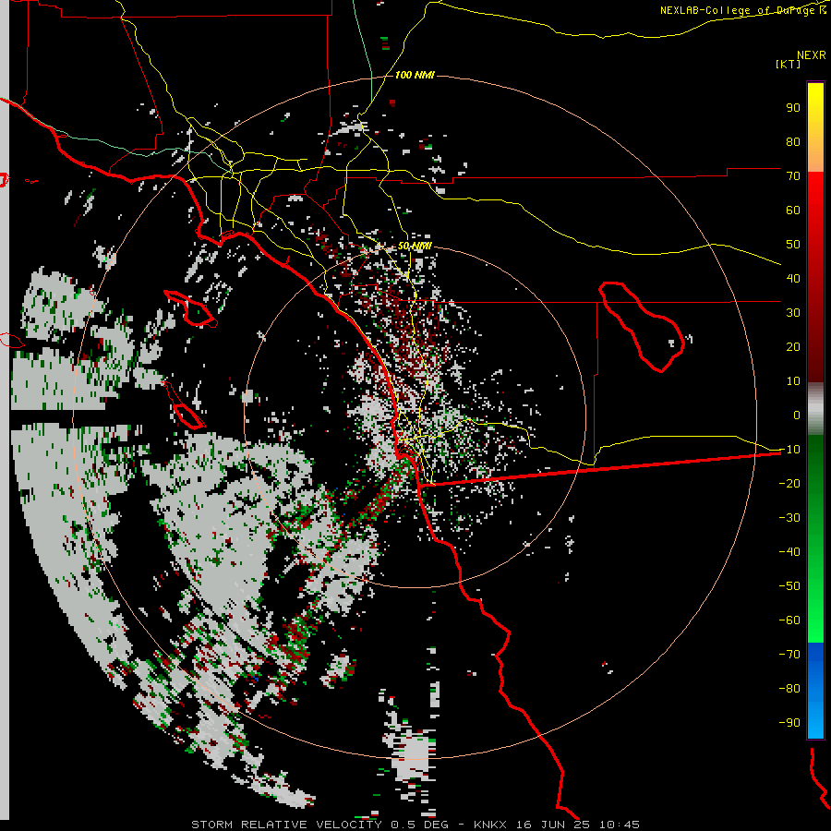
Task: Click the -70 value on velocity scale
Action: coord(789,655)
